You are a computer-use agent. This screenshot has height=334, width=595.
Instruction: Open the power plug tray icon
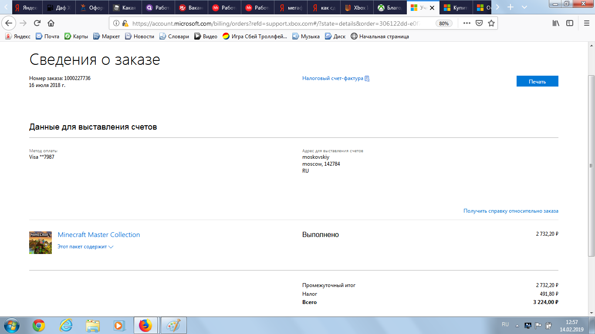(x=549, y=325)
